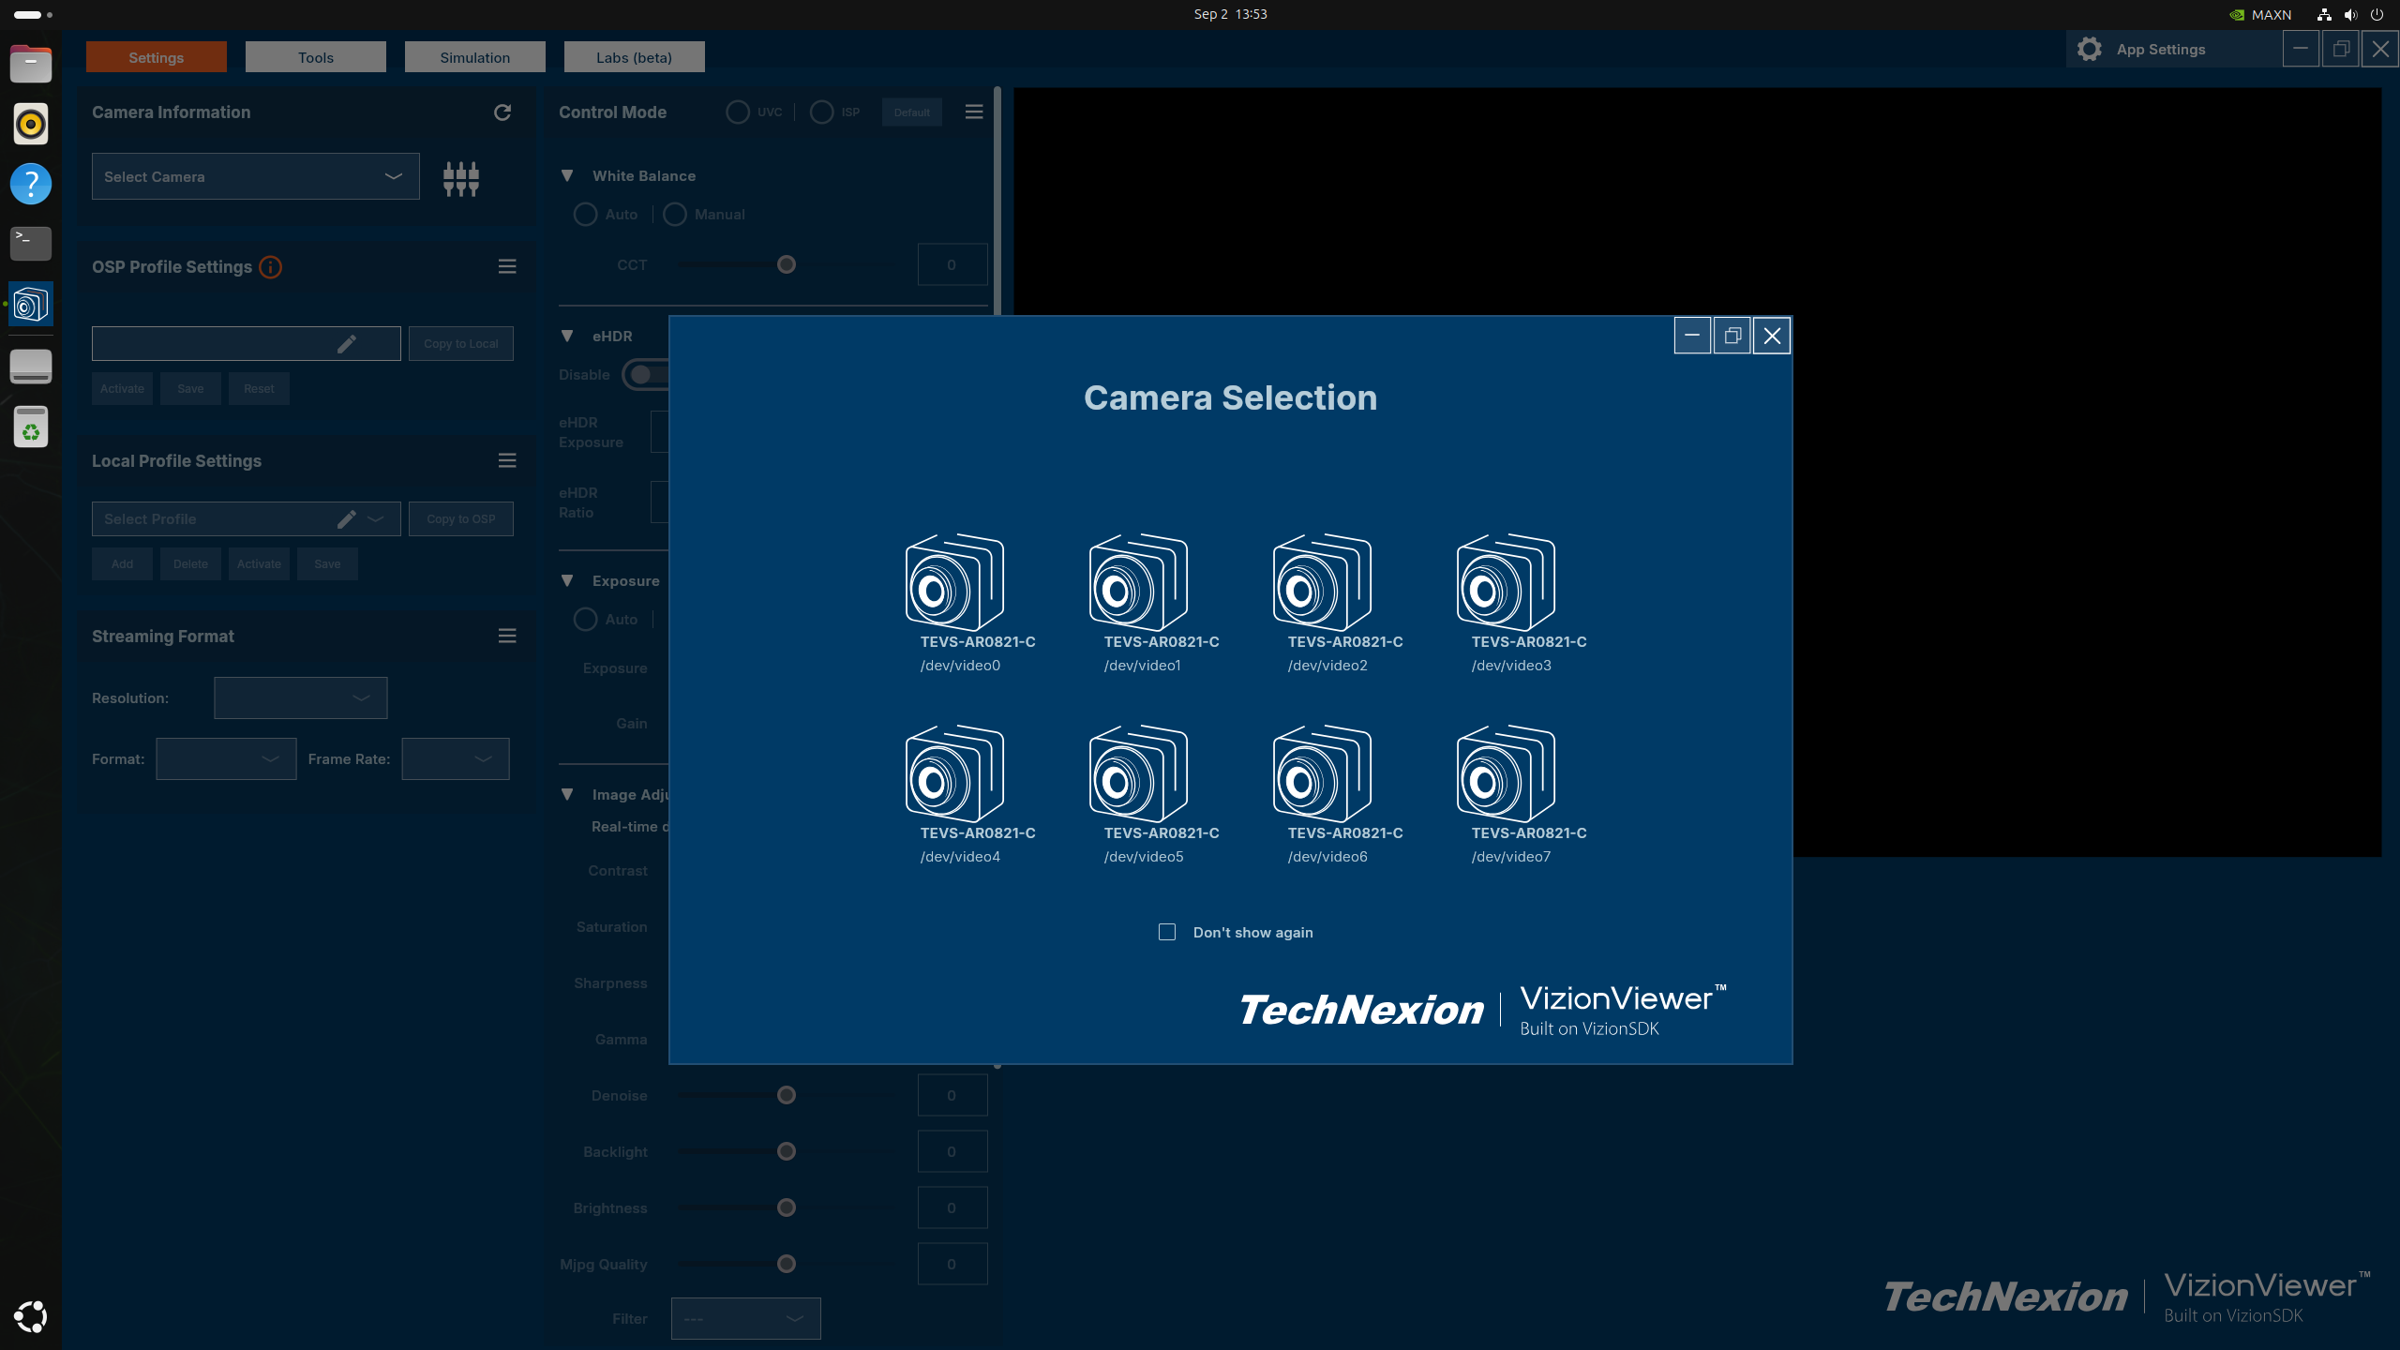
Task: Select the /dev/video3 camera icon
Action: click(1506, 582)
